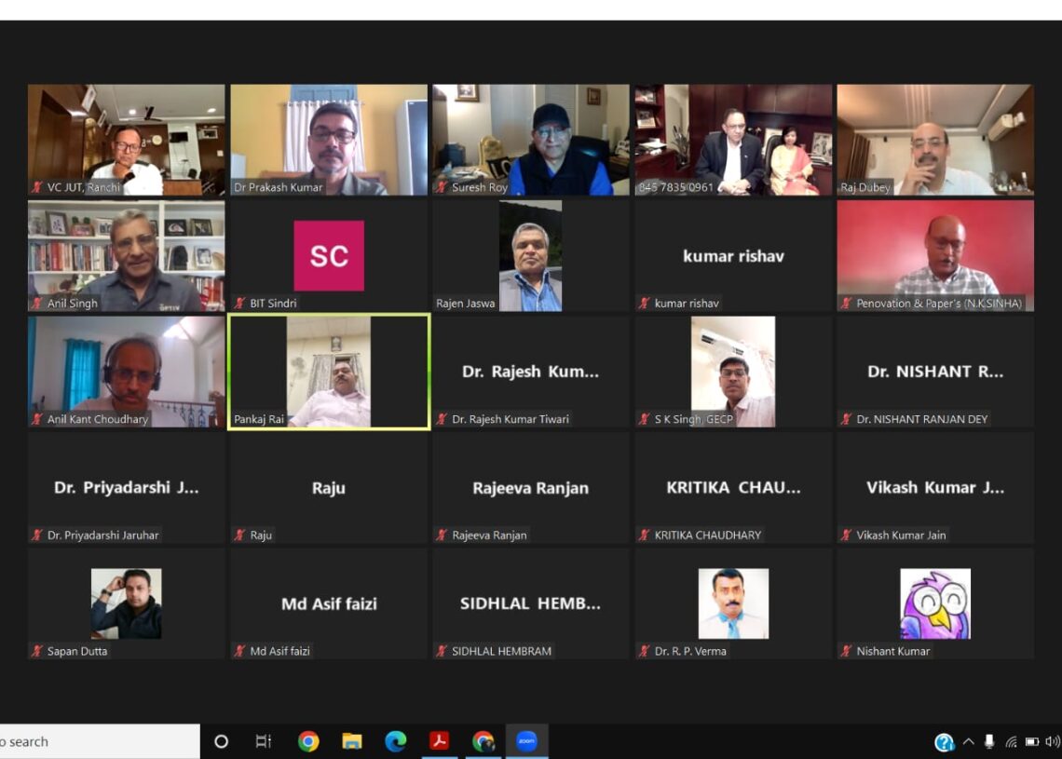Click the muted mic icon on Sapan Dutta
This screenshot has height=759, width=1062.
click(x=37, y=651)
